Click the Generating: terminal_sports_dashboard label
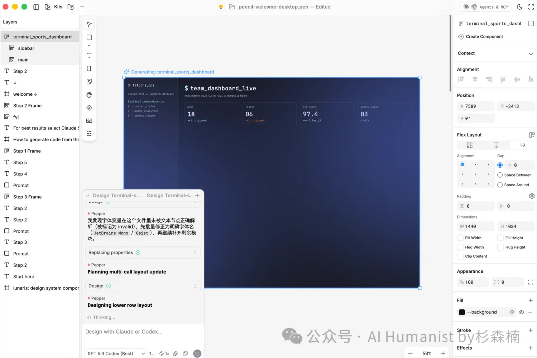The width and height of the screenshot is (537, 358). pos(172,72)
